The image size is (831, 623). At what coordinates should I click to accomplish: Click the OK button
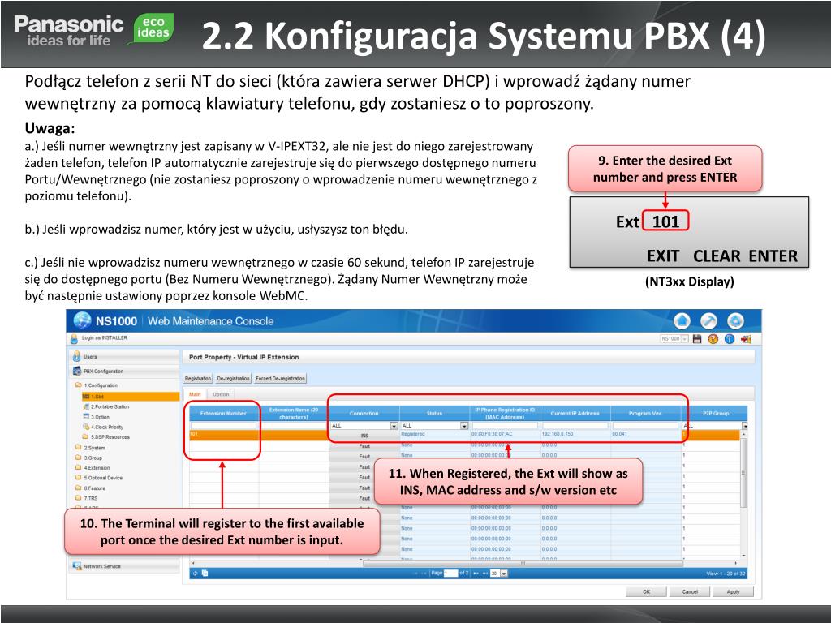[x=647, y=591]
